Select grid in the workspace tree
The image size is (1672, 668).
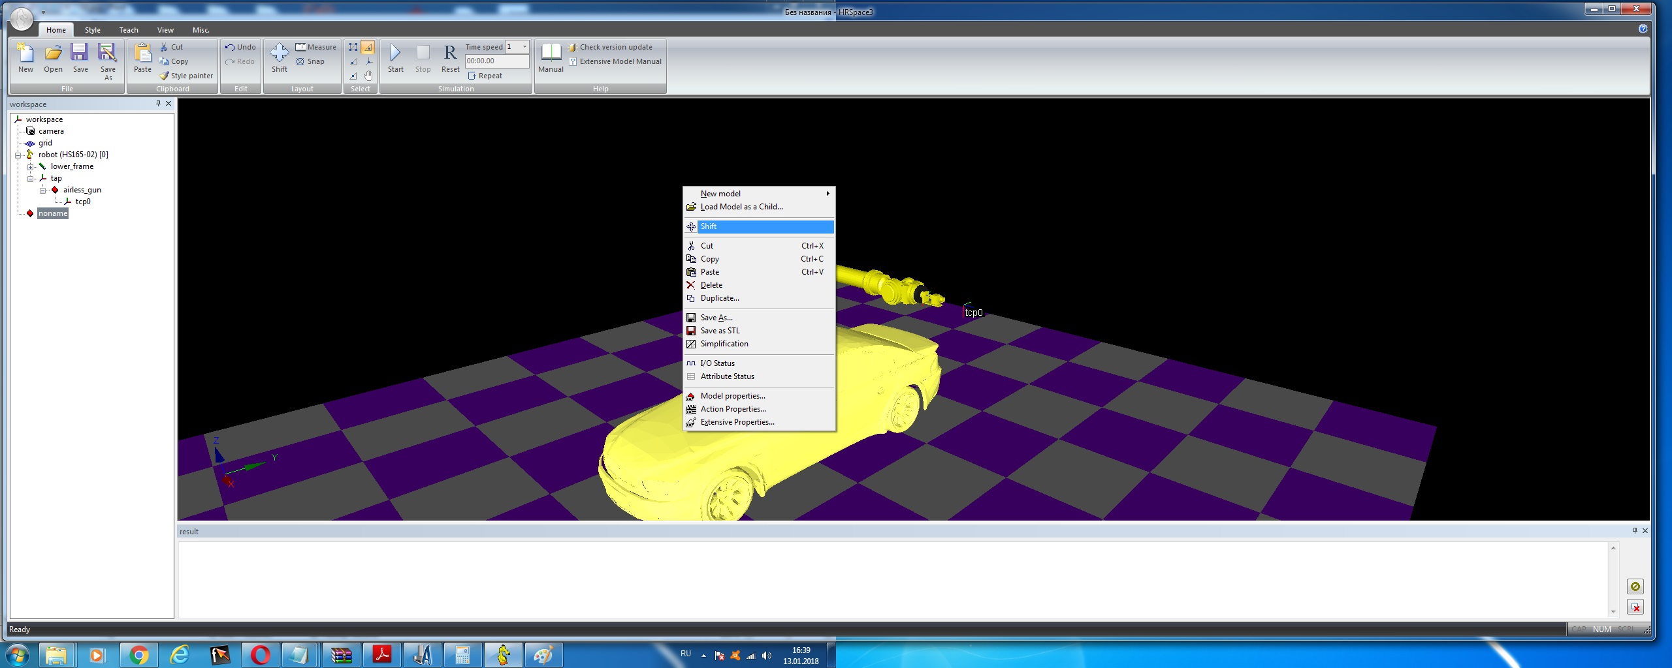point(45,143)
